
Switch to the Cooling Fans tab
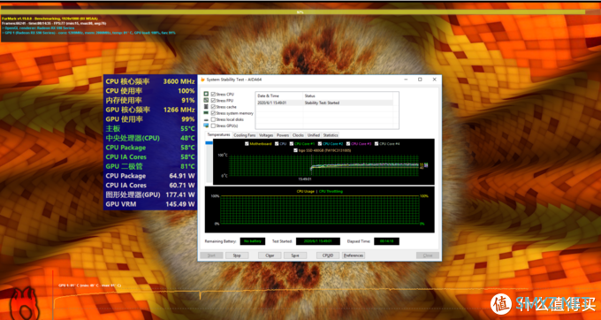click(x=245, y=135)
